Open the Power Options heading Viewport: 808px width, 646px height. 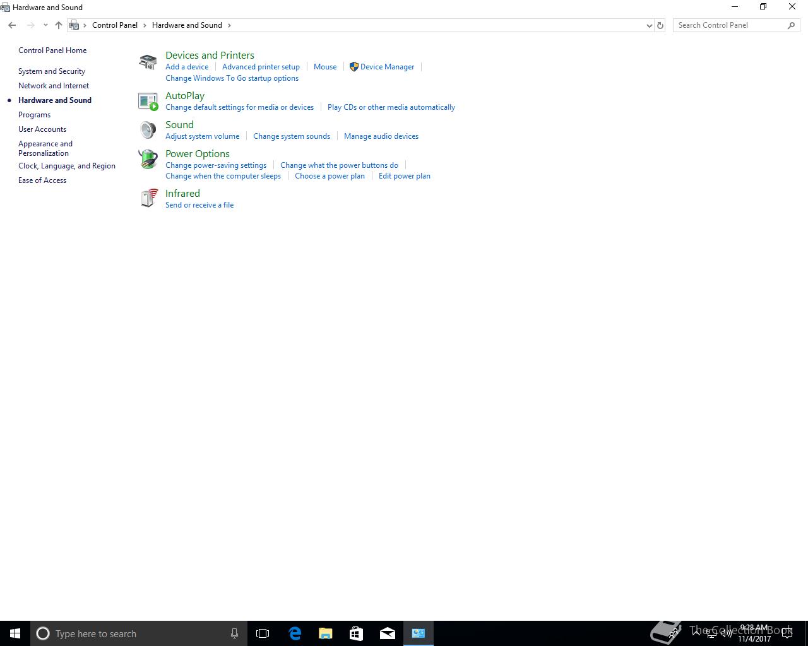198,154
